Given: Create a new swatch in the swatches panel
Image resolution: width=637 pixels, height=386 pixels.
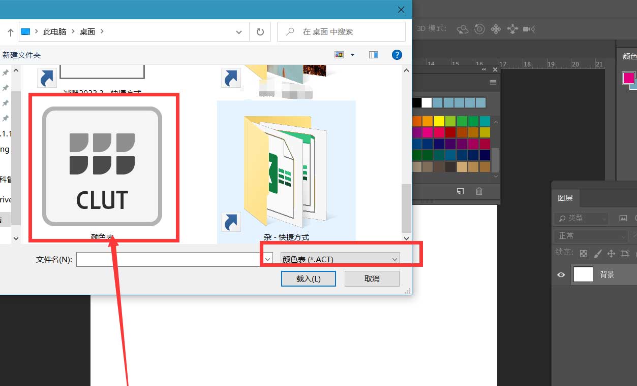Looking at the screenshot, I should [460, 191].
